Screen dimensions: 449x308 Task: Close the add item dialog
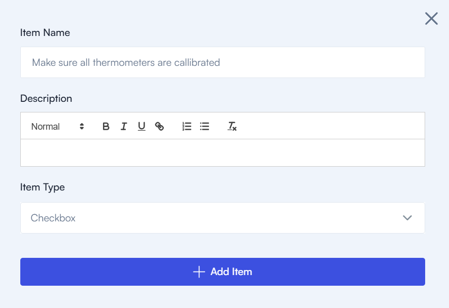pyautogui.click(x=431, y=19)
